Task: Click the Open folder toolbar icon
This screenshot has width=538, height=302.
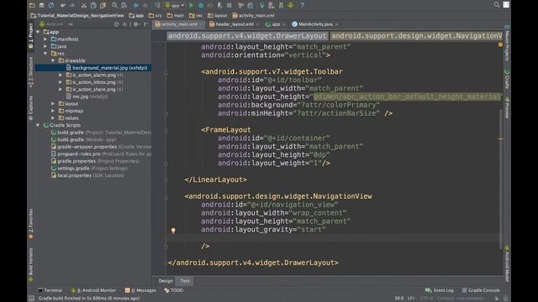Action: tap(32, 5)
